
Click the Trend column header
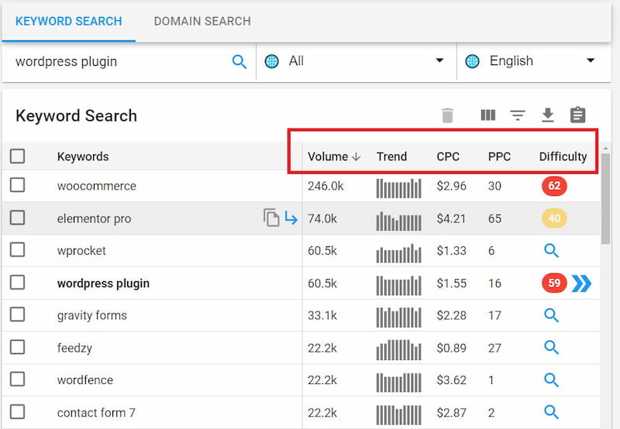tap(391, 157)
